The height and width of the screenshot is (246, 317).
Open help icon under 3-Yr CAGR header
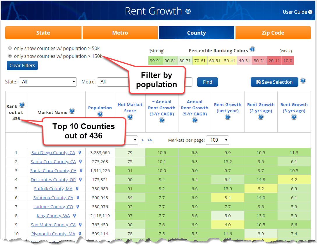pyautogui.click(x=162, y=120)
